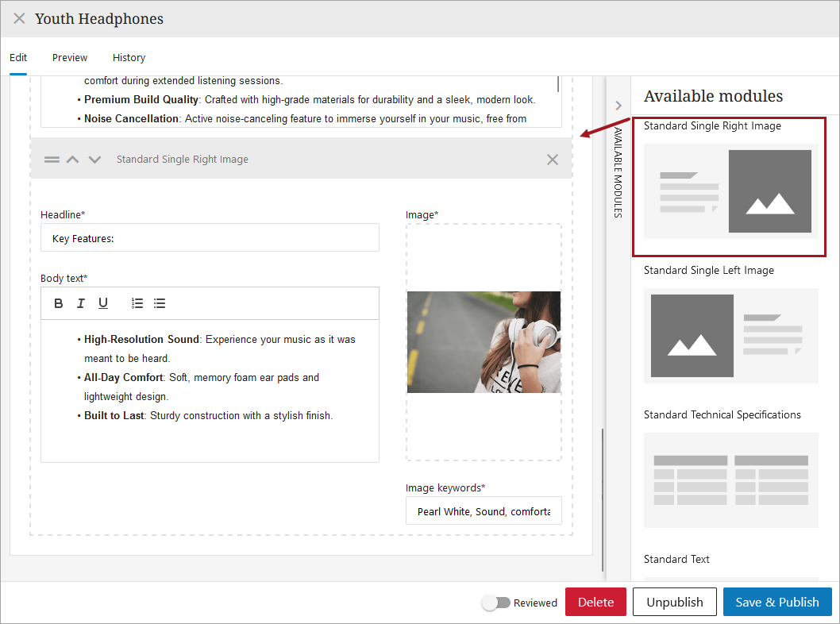840x624 pixels.
Task: Click the Bold formatting icon
Action: [x=59, y=303]
